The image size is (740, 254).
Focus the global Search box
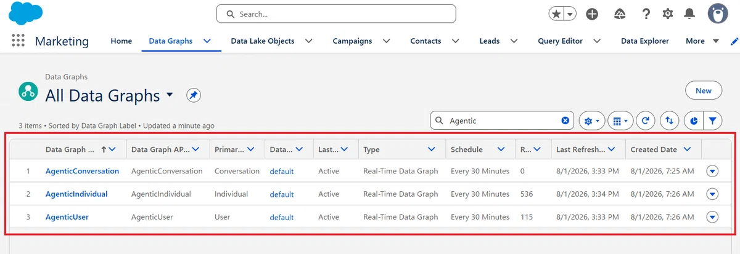pos(336,14)
